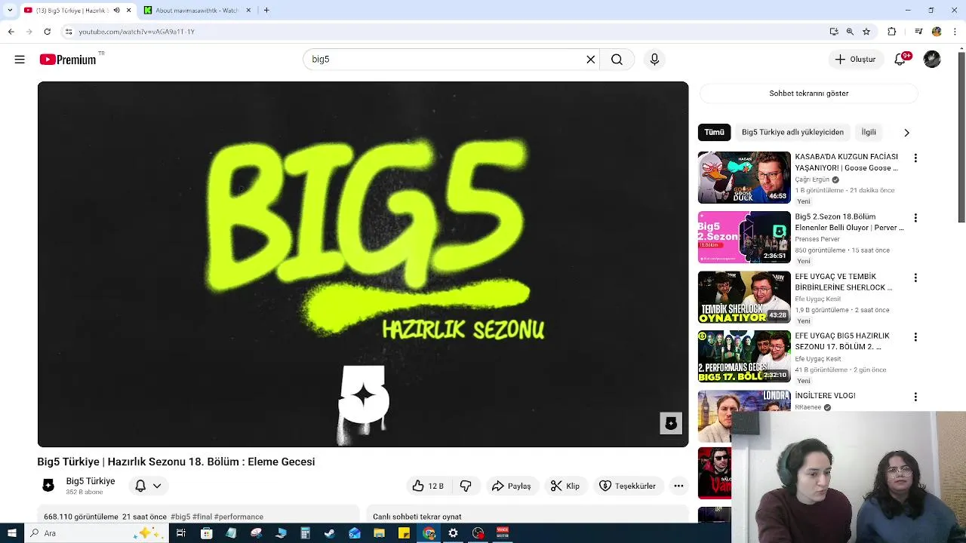Screen dimensions: 966x543
Task: Start voice search with the microphone
Action: coord(654,60)
